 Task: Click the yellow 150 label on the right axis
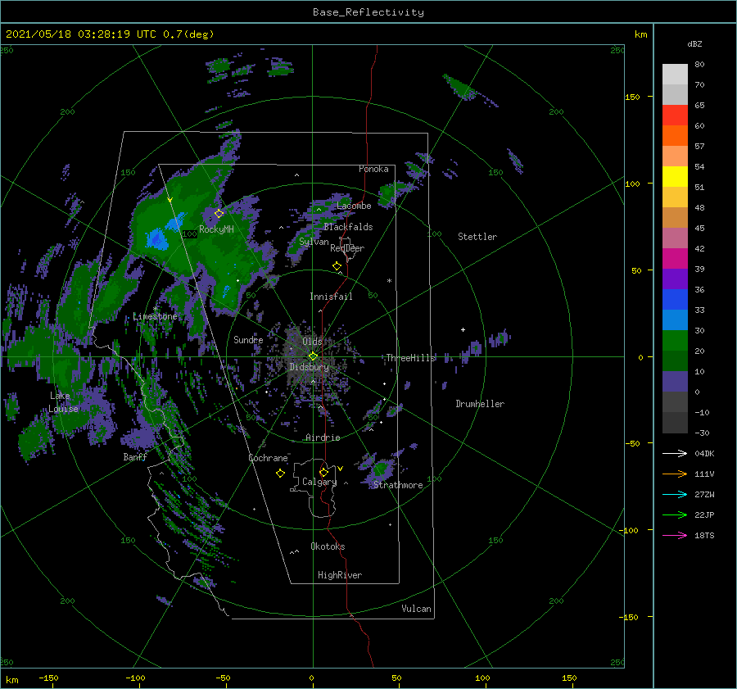click(x=632, y=97)
